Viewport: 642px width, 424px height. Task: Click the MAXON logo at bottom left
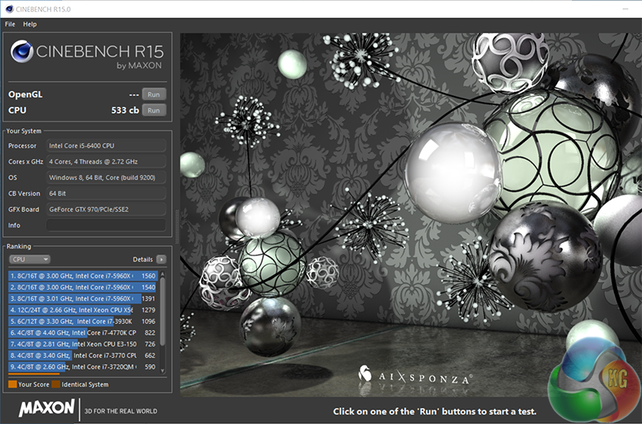point(47,408)
